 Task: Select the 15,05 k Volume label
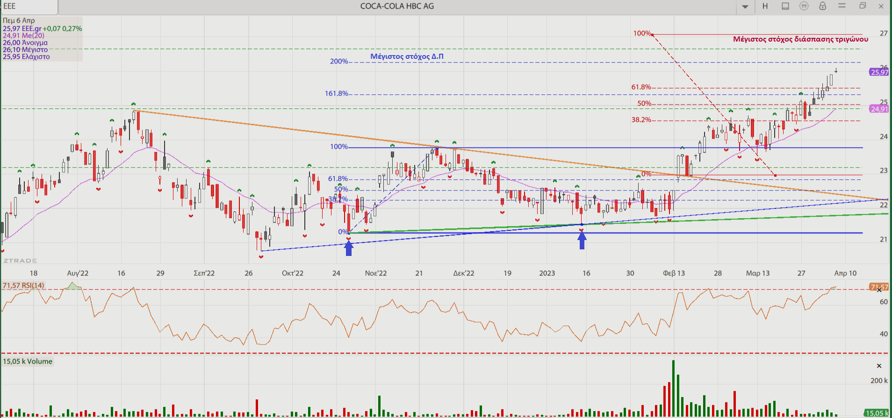tap(28, 361)
